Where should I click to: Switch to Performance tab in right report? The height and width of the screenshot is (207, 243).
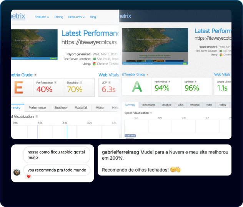(x=148, y=105)
